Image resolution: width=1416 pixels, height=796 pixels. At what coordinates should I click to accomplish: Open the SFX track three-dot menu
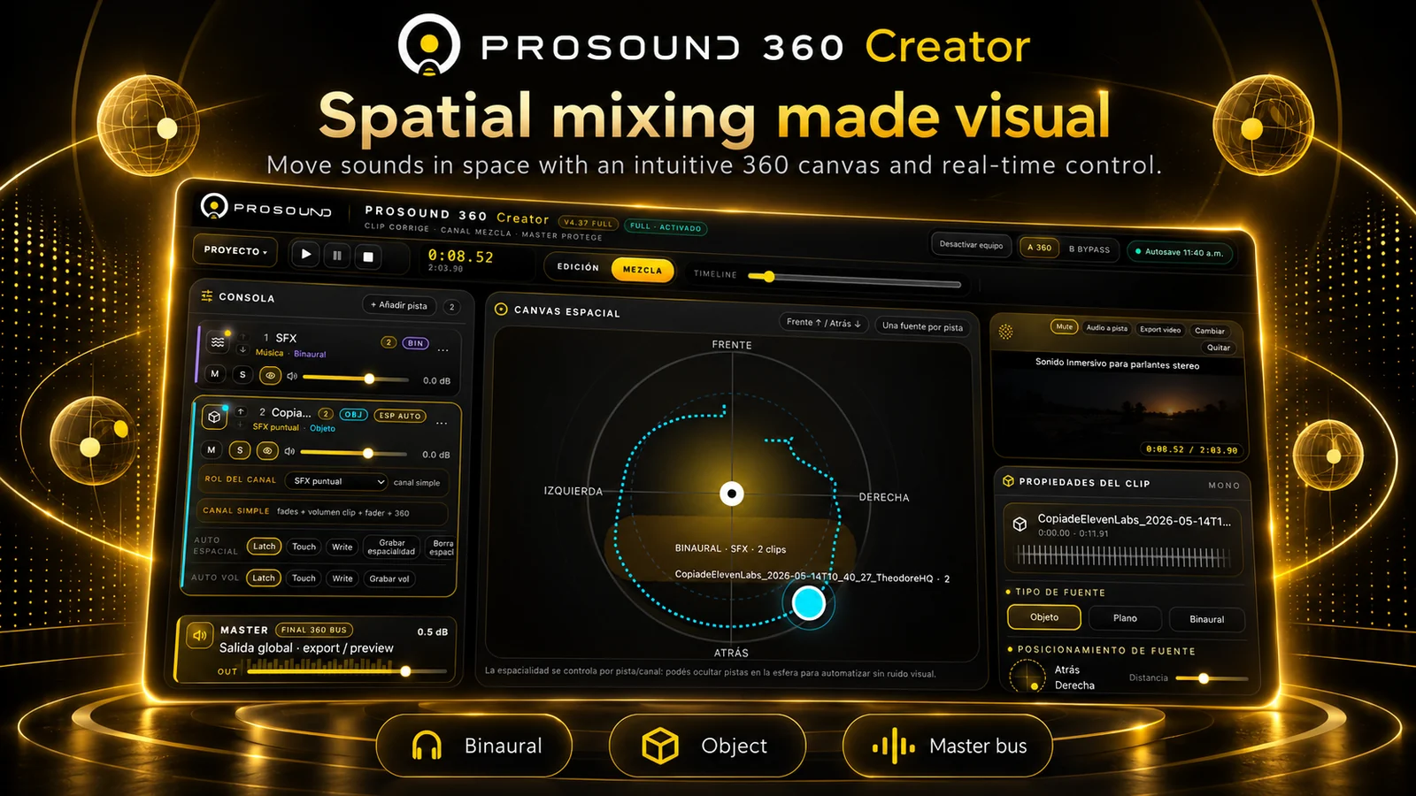(x=442, y=350)
